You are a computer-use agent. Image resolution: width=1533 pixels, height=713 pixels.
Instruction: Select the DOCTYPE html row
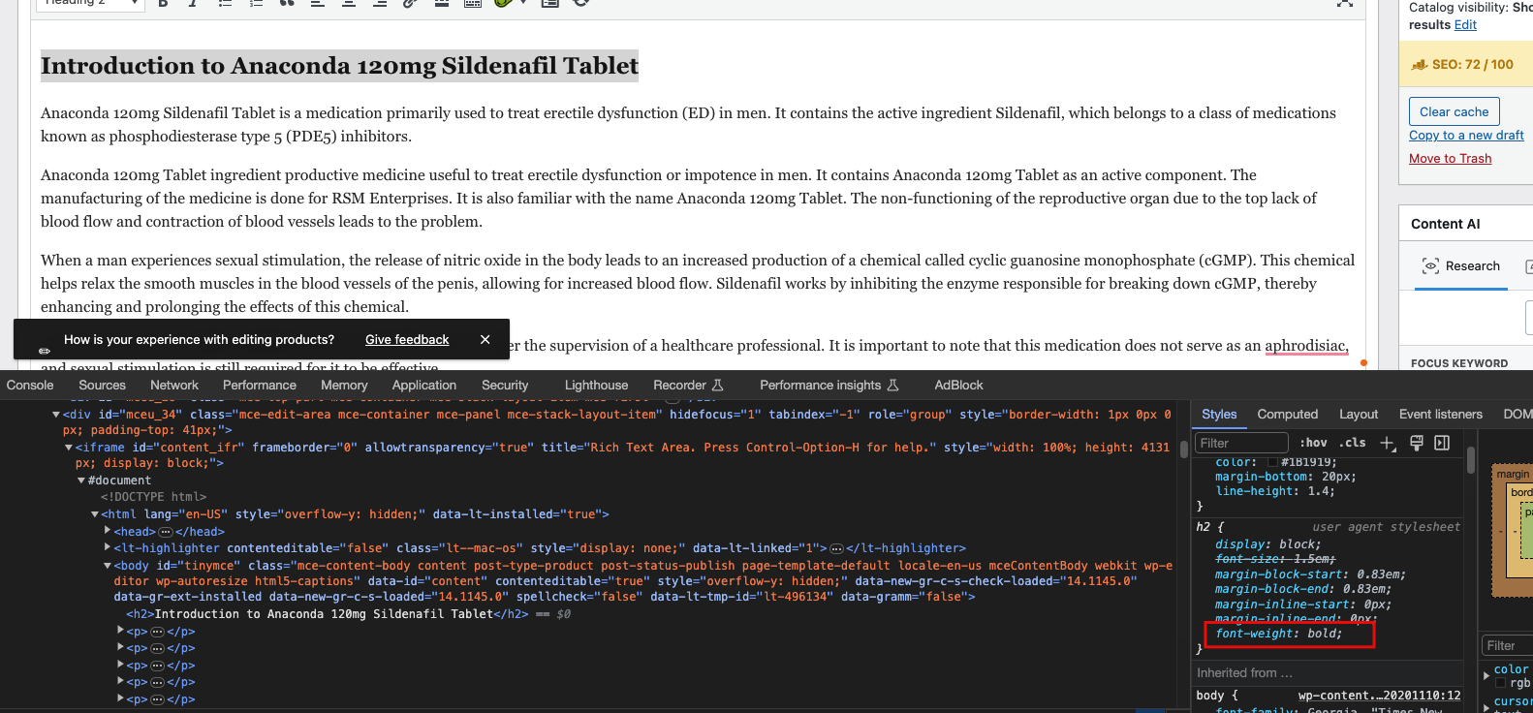(x=153, y=497)
